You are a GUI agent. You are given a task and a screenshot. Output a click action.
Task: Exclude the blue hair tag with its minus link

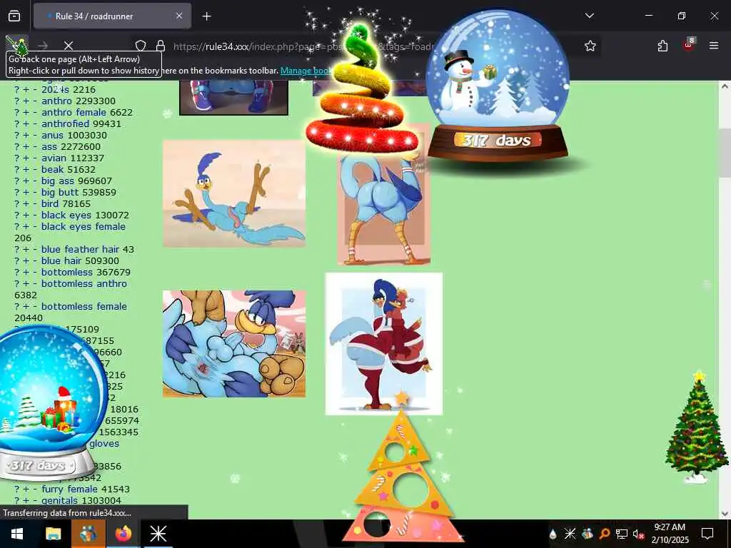(x=35, y=261)
